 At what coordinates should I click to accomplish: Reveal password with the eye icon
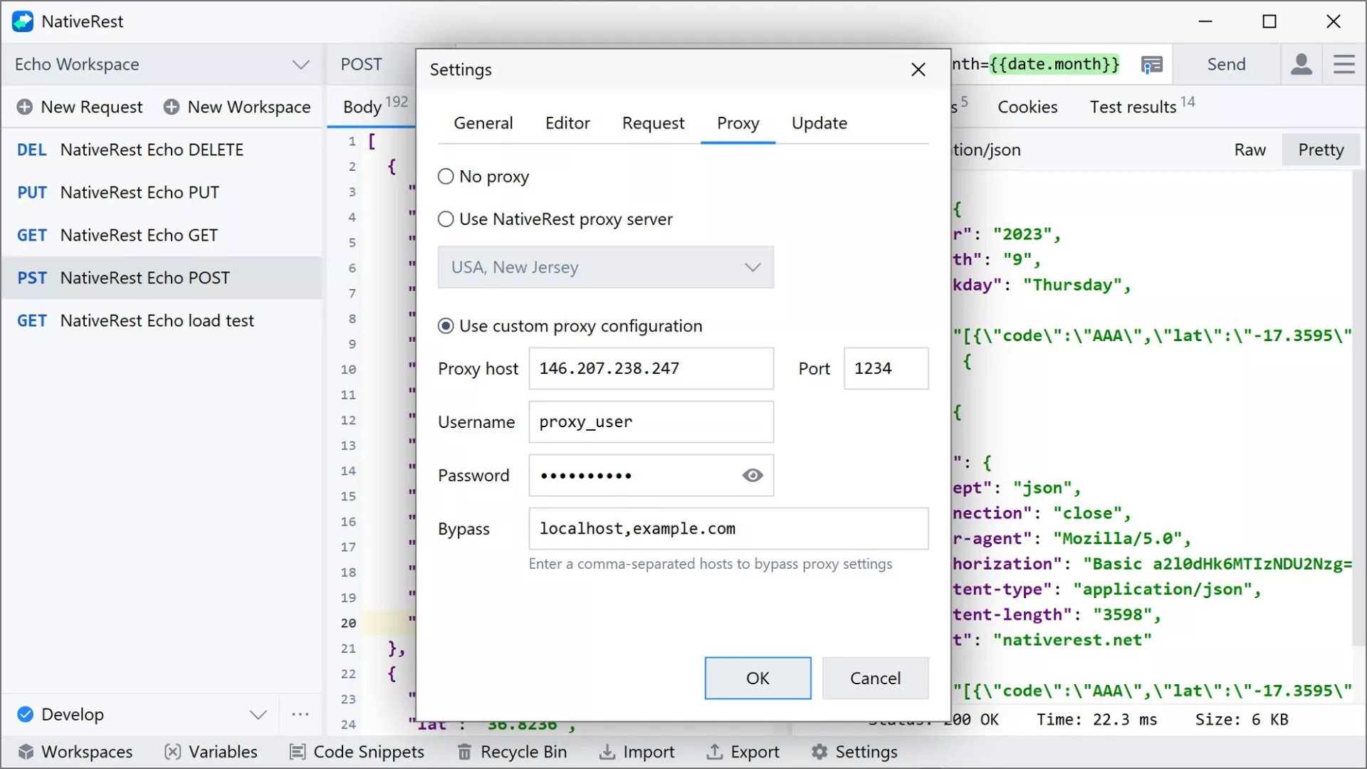point(753,476)
